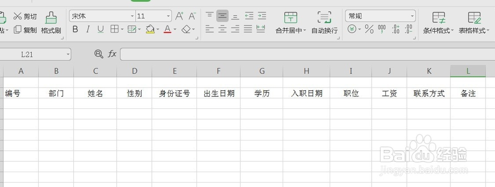Open the font name dropdown 宋体
The image size is (495, 187).
(x=133, y=16)
